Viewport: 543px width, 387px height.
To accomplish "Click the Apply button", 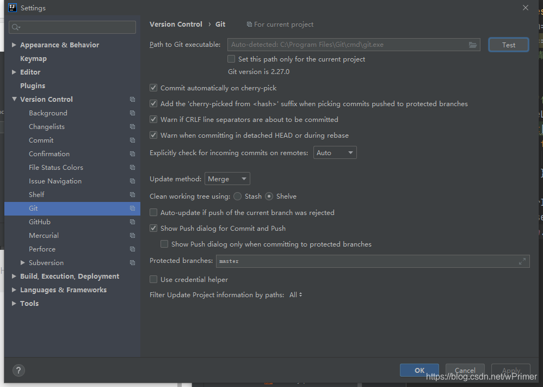I will [x=511, y=370].
